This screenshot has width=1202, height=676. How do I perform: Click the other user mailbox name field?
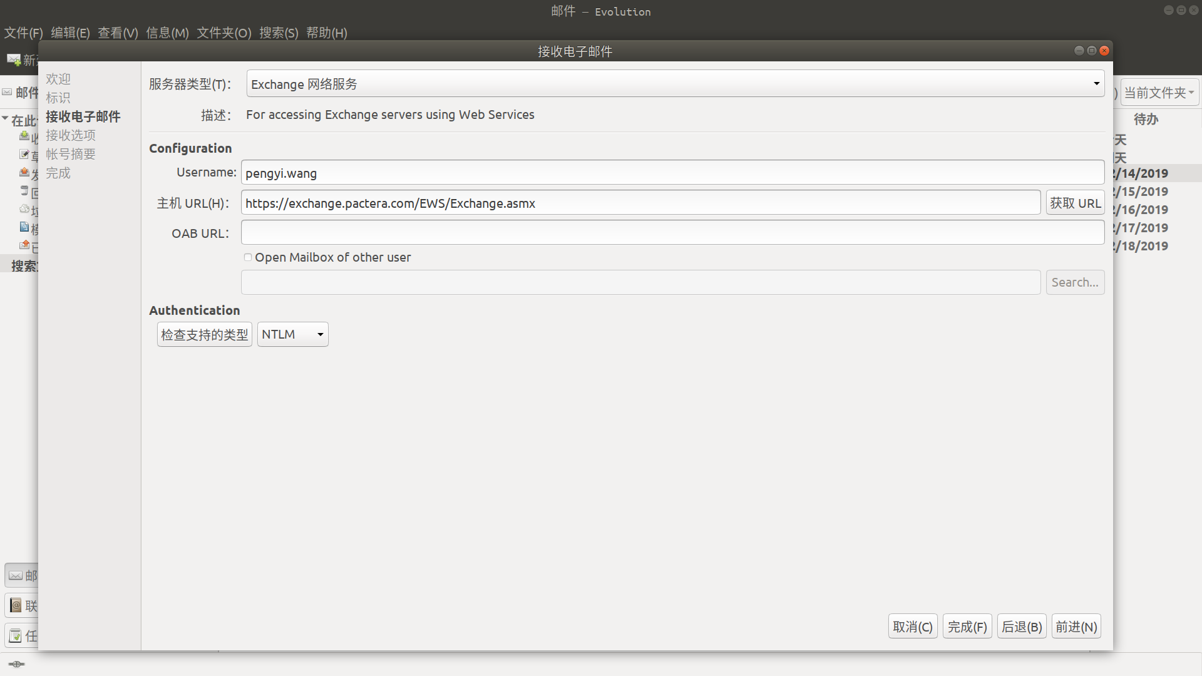tap(640, 282)
